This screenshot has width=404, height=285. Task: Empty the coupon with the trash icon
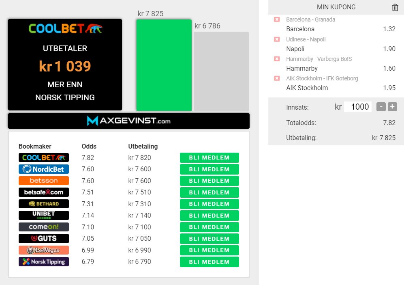point(395,7)
